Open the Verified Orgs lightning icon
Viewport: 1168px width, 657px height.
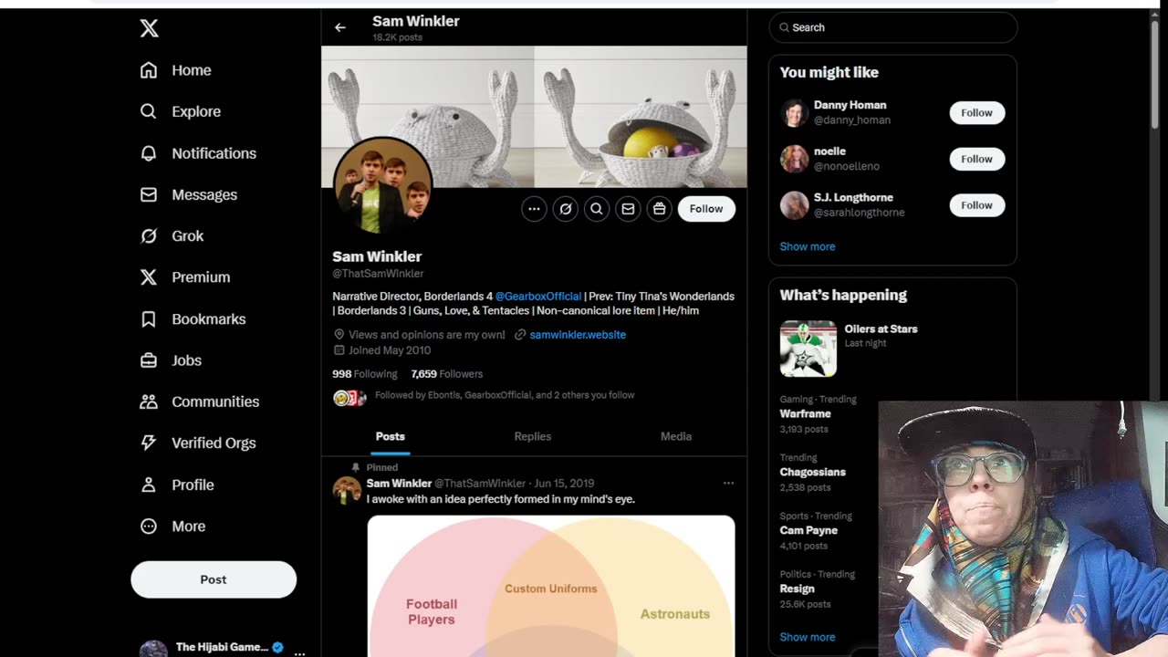(x=149, y=443)
